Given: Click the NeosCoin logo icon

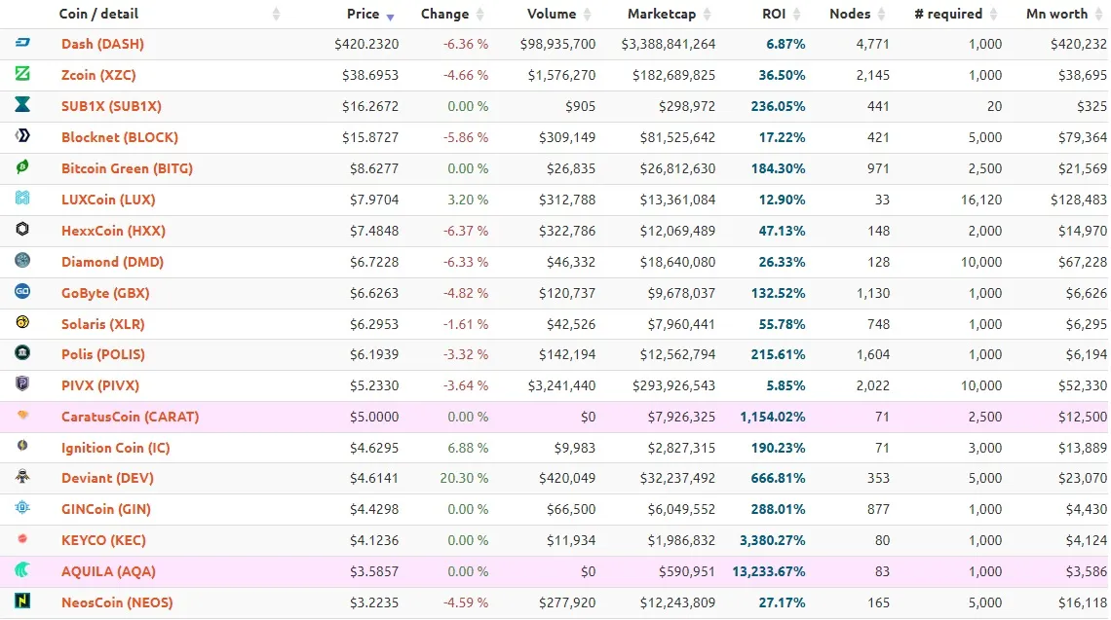Looking at the screenshot, I should point(22,601).
